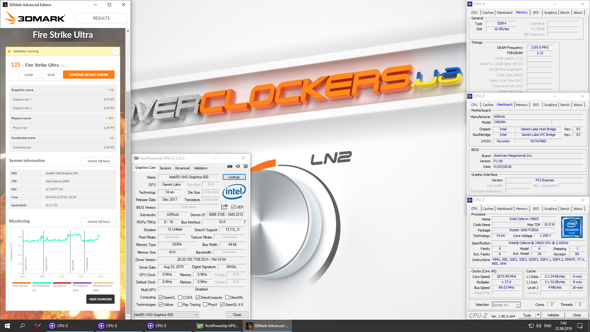
Task: Toggle OpenGL 4.6 checkbox
Action: coord(222,305)
